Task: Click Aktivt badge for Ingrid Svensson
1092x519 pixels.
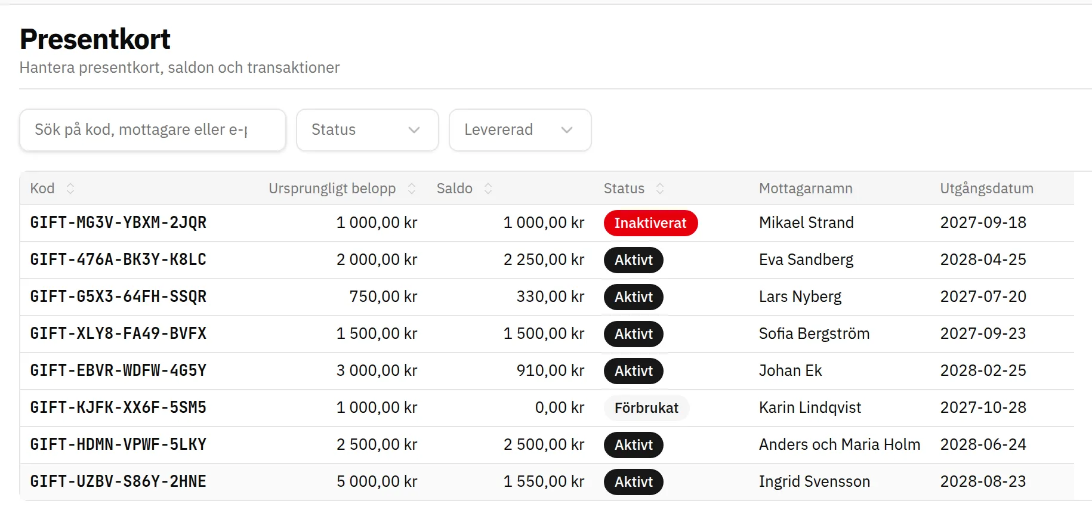Action: [x=633, y=482]
